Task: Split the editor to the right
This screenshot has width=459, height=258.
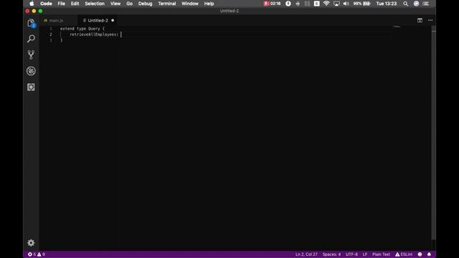Action: [x=420, y=21]
